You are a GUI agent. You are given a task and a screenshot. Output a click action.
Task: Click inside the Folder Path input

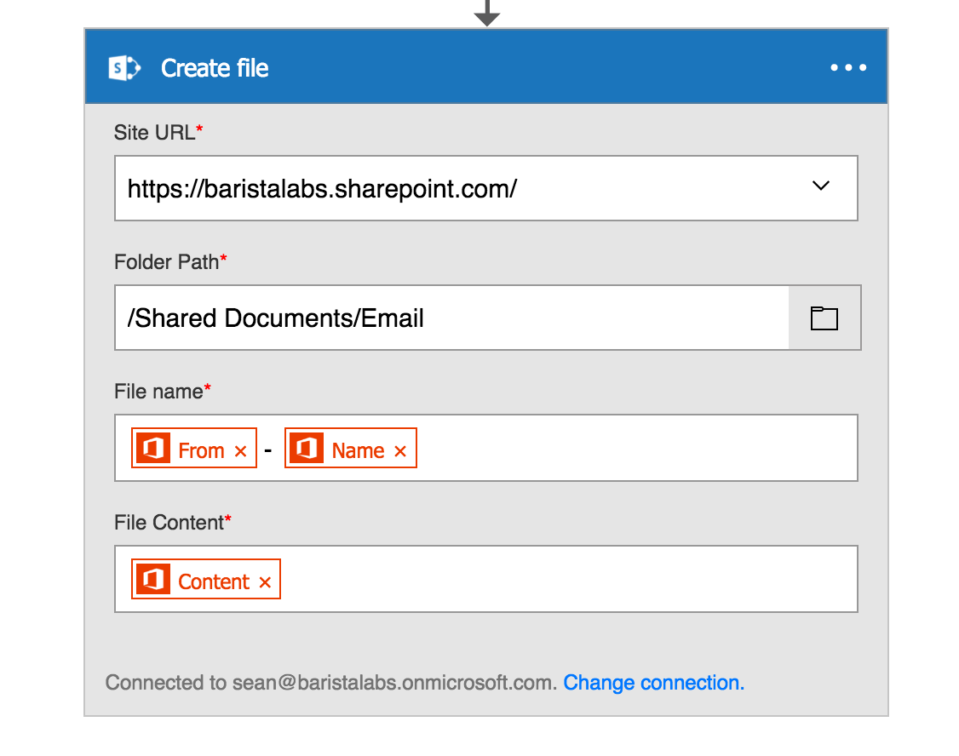[451, 318]
